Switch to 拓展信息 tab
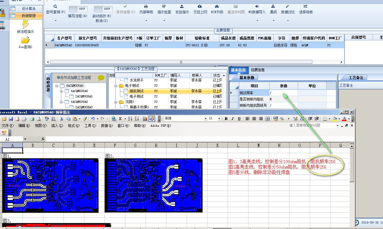The image size is (383, 229). (x=258, y=70)
